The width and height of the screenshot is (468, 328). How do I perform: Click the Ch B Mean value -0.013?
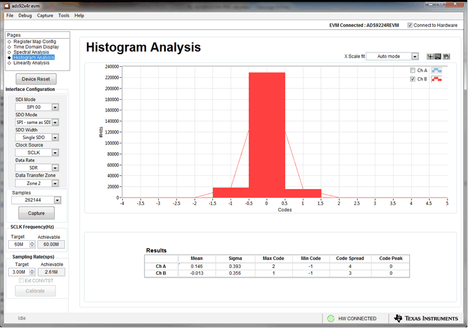[197, 273]
